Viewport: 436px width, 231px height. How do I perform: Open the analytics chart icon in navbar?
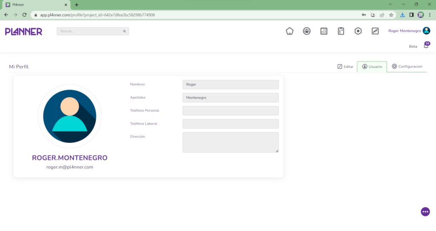375,31
